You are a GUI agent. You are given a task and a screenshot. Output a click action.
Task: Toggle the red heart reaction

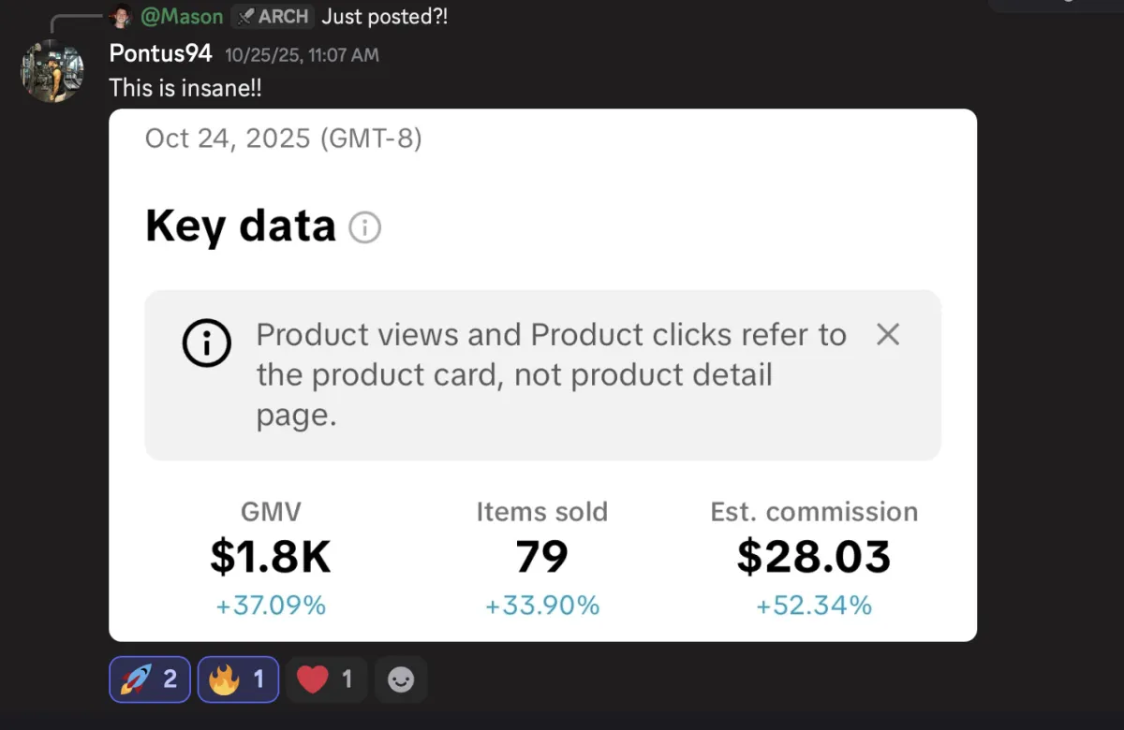pyautogui.click(x=325, y=679)
